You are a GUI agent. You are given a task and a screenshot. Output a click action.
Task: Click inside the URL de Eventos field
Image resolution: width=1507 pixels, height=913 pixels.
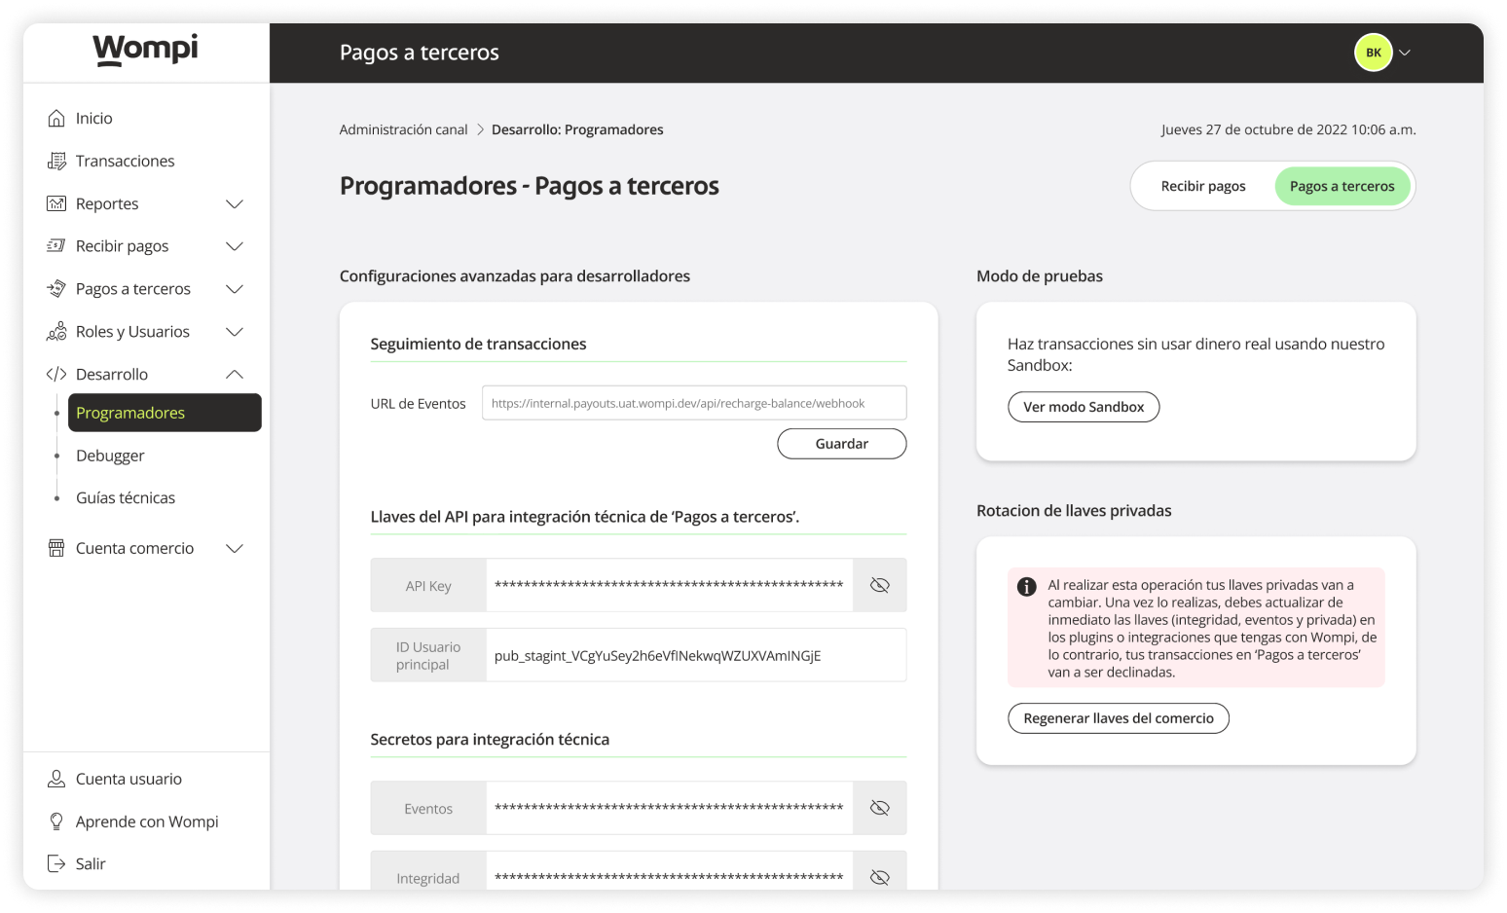[693, 402]
